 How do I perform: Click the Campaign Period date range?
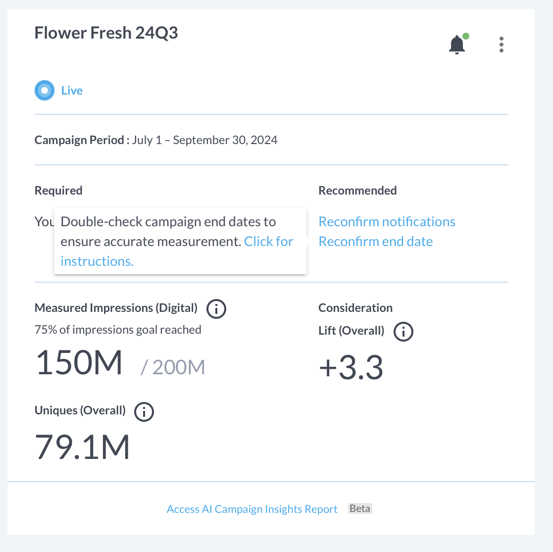point(204,140)
